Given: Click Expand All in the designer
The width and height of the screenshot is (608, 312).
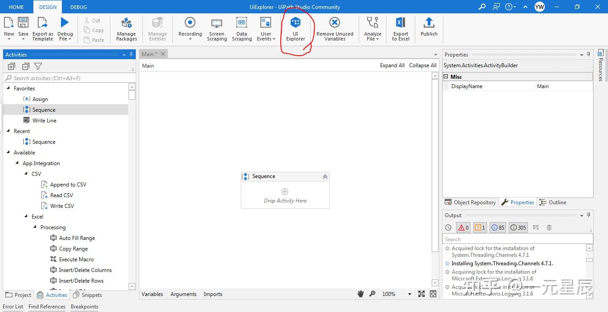Looking at the screenshot, I should coord(392,65).
